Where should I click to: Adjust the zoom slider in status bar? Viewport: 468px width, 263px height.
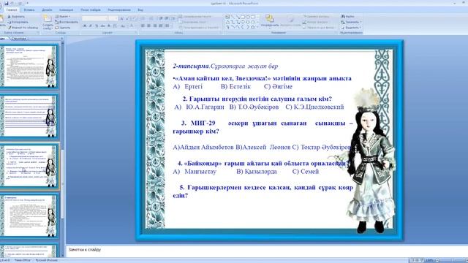click(452, 260)
